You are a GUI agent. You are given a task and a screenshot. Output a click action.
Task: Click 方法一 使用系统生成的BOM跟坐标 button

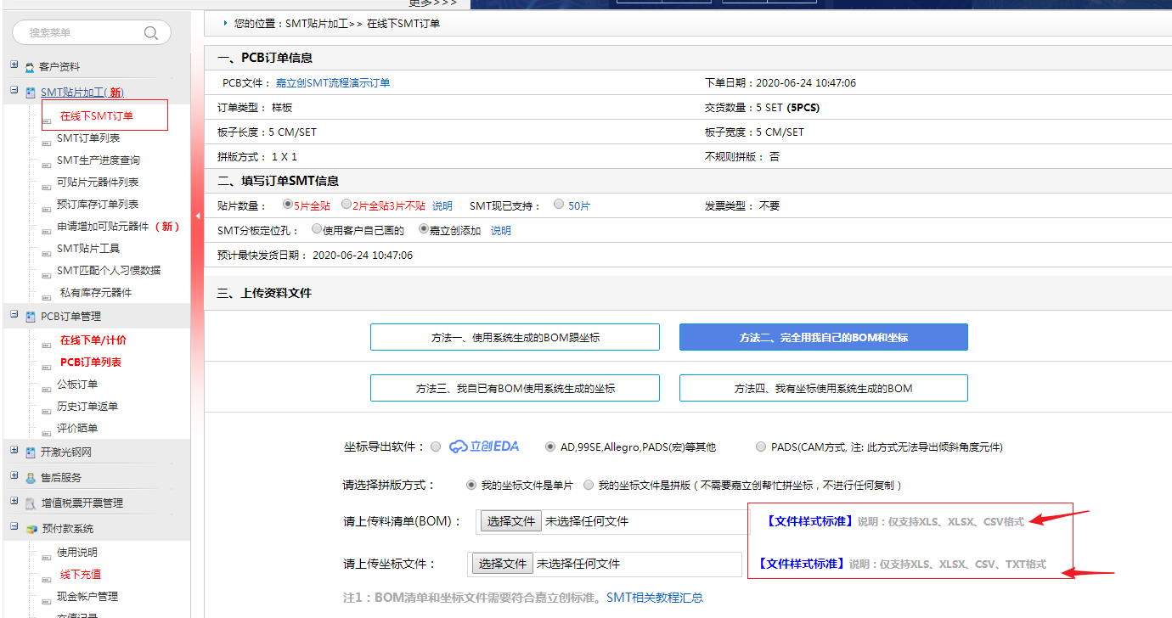click(515, 337)
